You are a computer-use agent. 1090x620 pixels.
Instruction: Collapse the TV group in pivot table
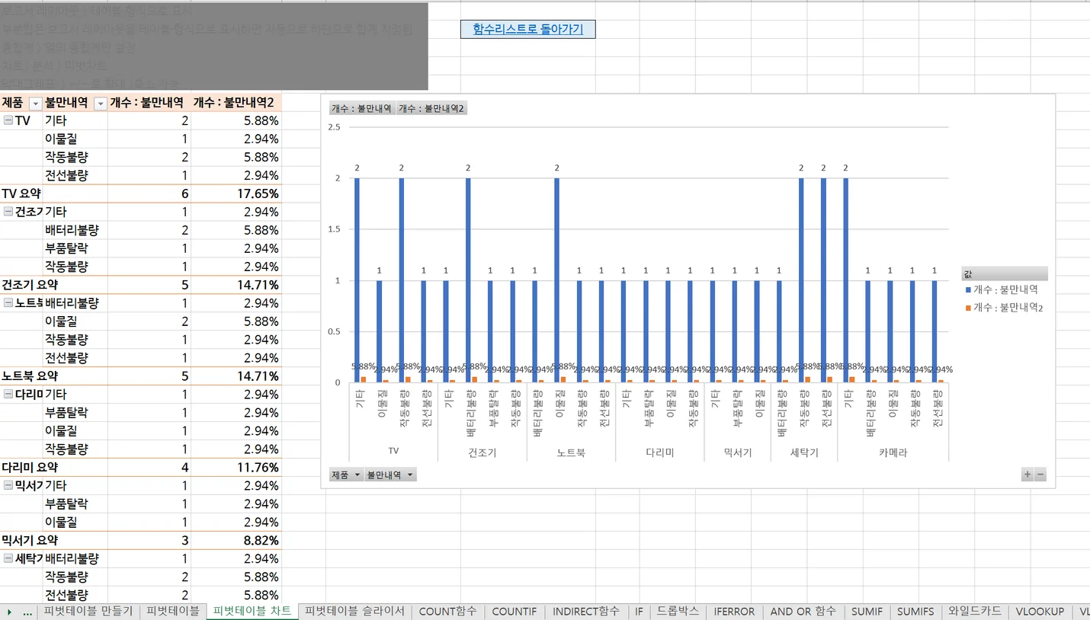[8, 120]
